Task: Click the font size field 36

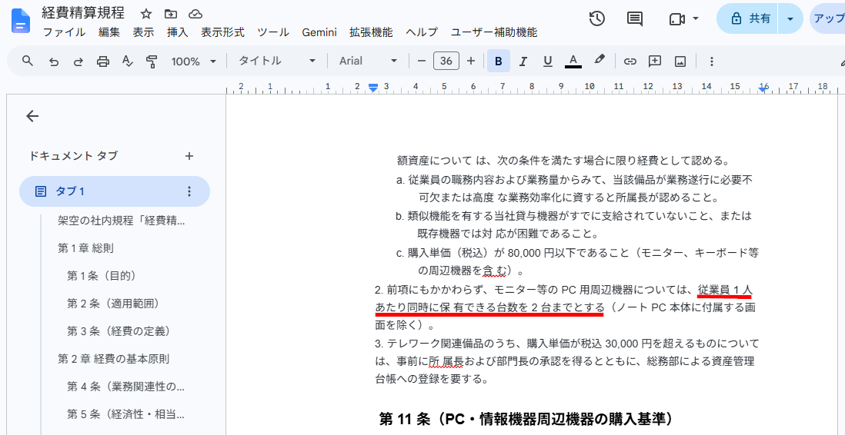Action: click(446, 61)
